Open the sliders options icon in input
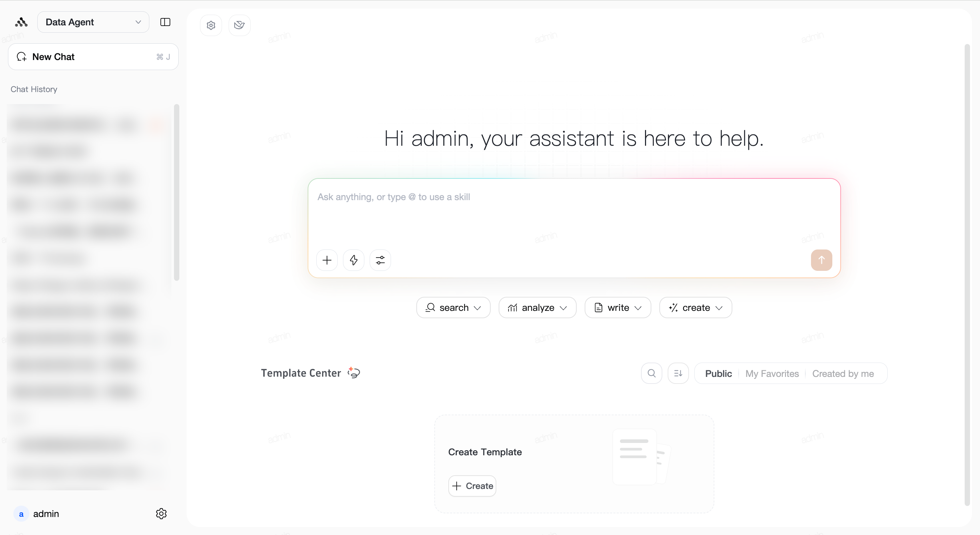 coord(380,260)
